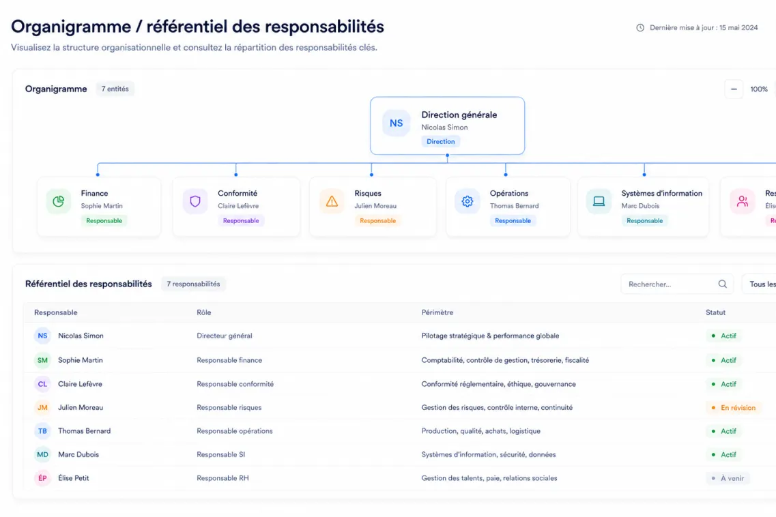Click the Responsable badge on Systèmes d'information
Viewport: 776px width, 517px height.
point(644,221)
